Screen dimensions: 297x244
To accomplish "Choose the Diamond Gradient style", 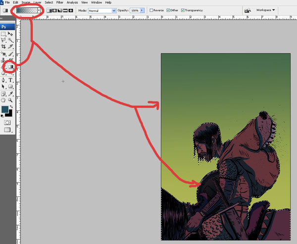I will pyautogui.click(x=71, y=10).
